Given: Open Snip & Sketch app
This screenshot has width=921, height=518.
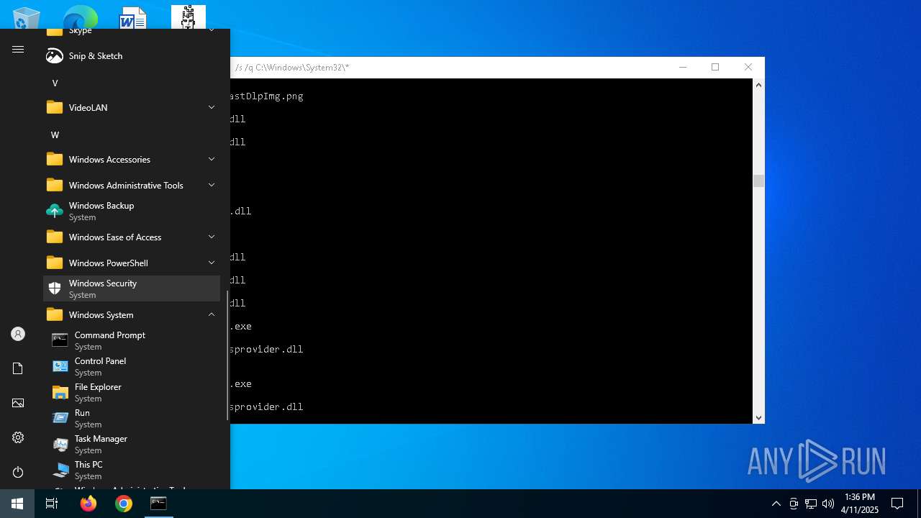Looking at the screenshot, I should [x=132, y=55].
